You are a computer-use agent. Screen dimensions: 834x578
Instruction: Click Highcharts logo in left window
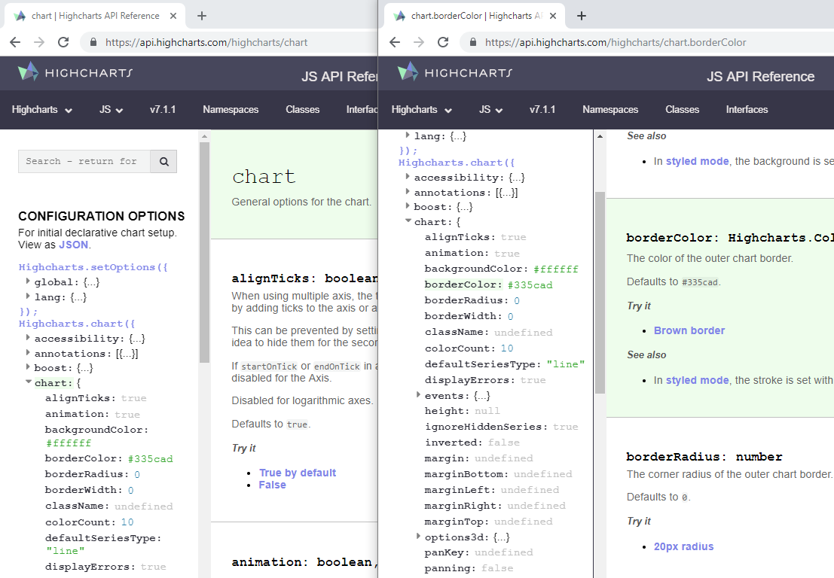[x=75, y=72]
